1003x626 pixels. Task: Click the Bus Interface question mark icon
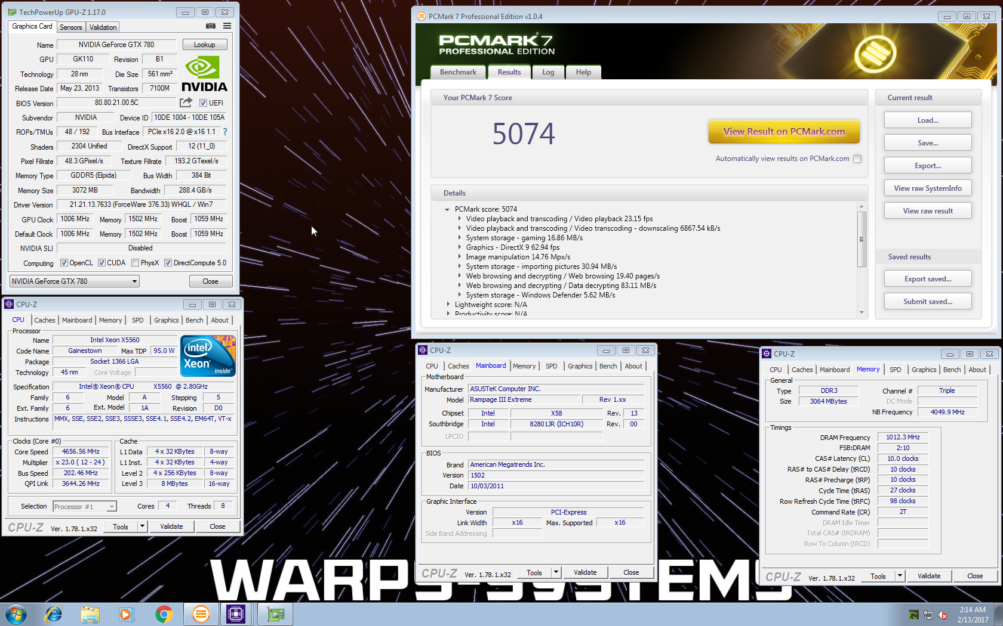[x=225, y=132]
